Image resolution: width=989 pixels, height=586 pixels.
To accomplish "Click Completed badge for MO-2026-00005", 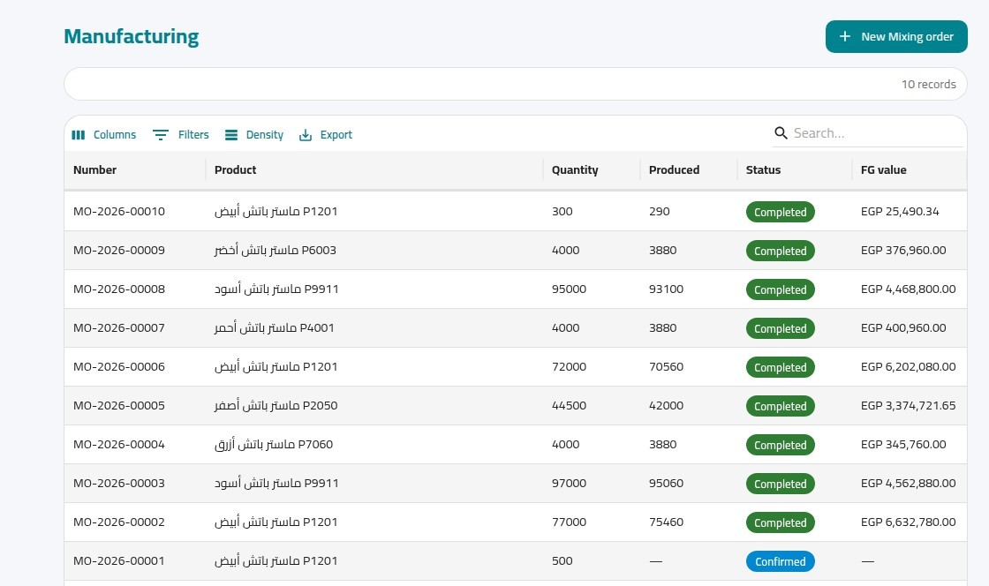I will 781,407.
